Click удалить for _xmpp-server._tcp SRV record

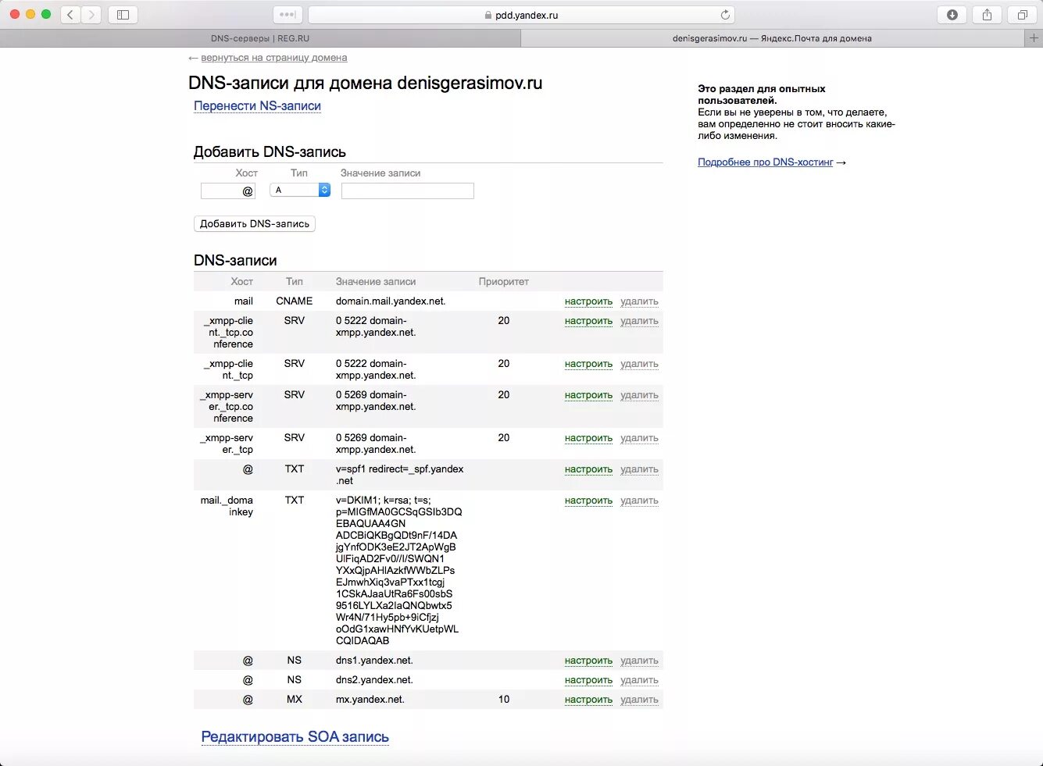coord(639,438)
